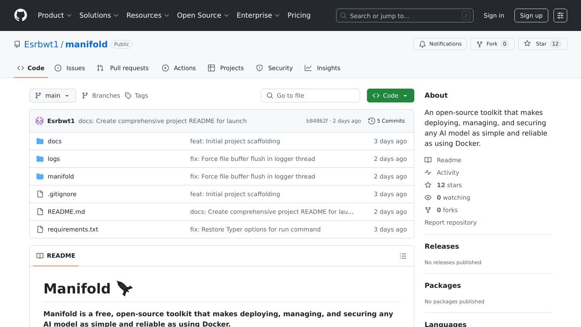Open the docs folder icon
Screen dimensions: 581x327
pyautogui.click(x=40, y=141)
